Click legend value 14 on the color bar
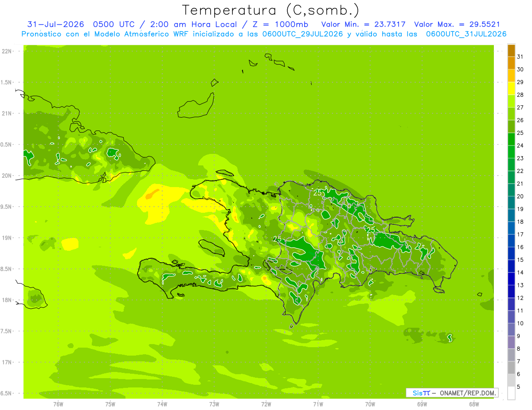This screenshot has width=532, height=410. 520,272
